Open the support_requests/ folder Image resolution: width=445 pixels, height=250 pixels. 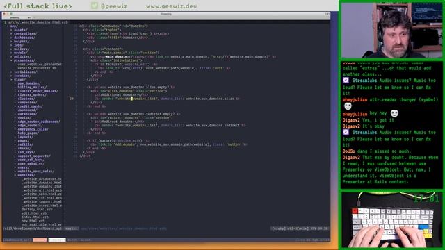pos(34,156)
